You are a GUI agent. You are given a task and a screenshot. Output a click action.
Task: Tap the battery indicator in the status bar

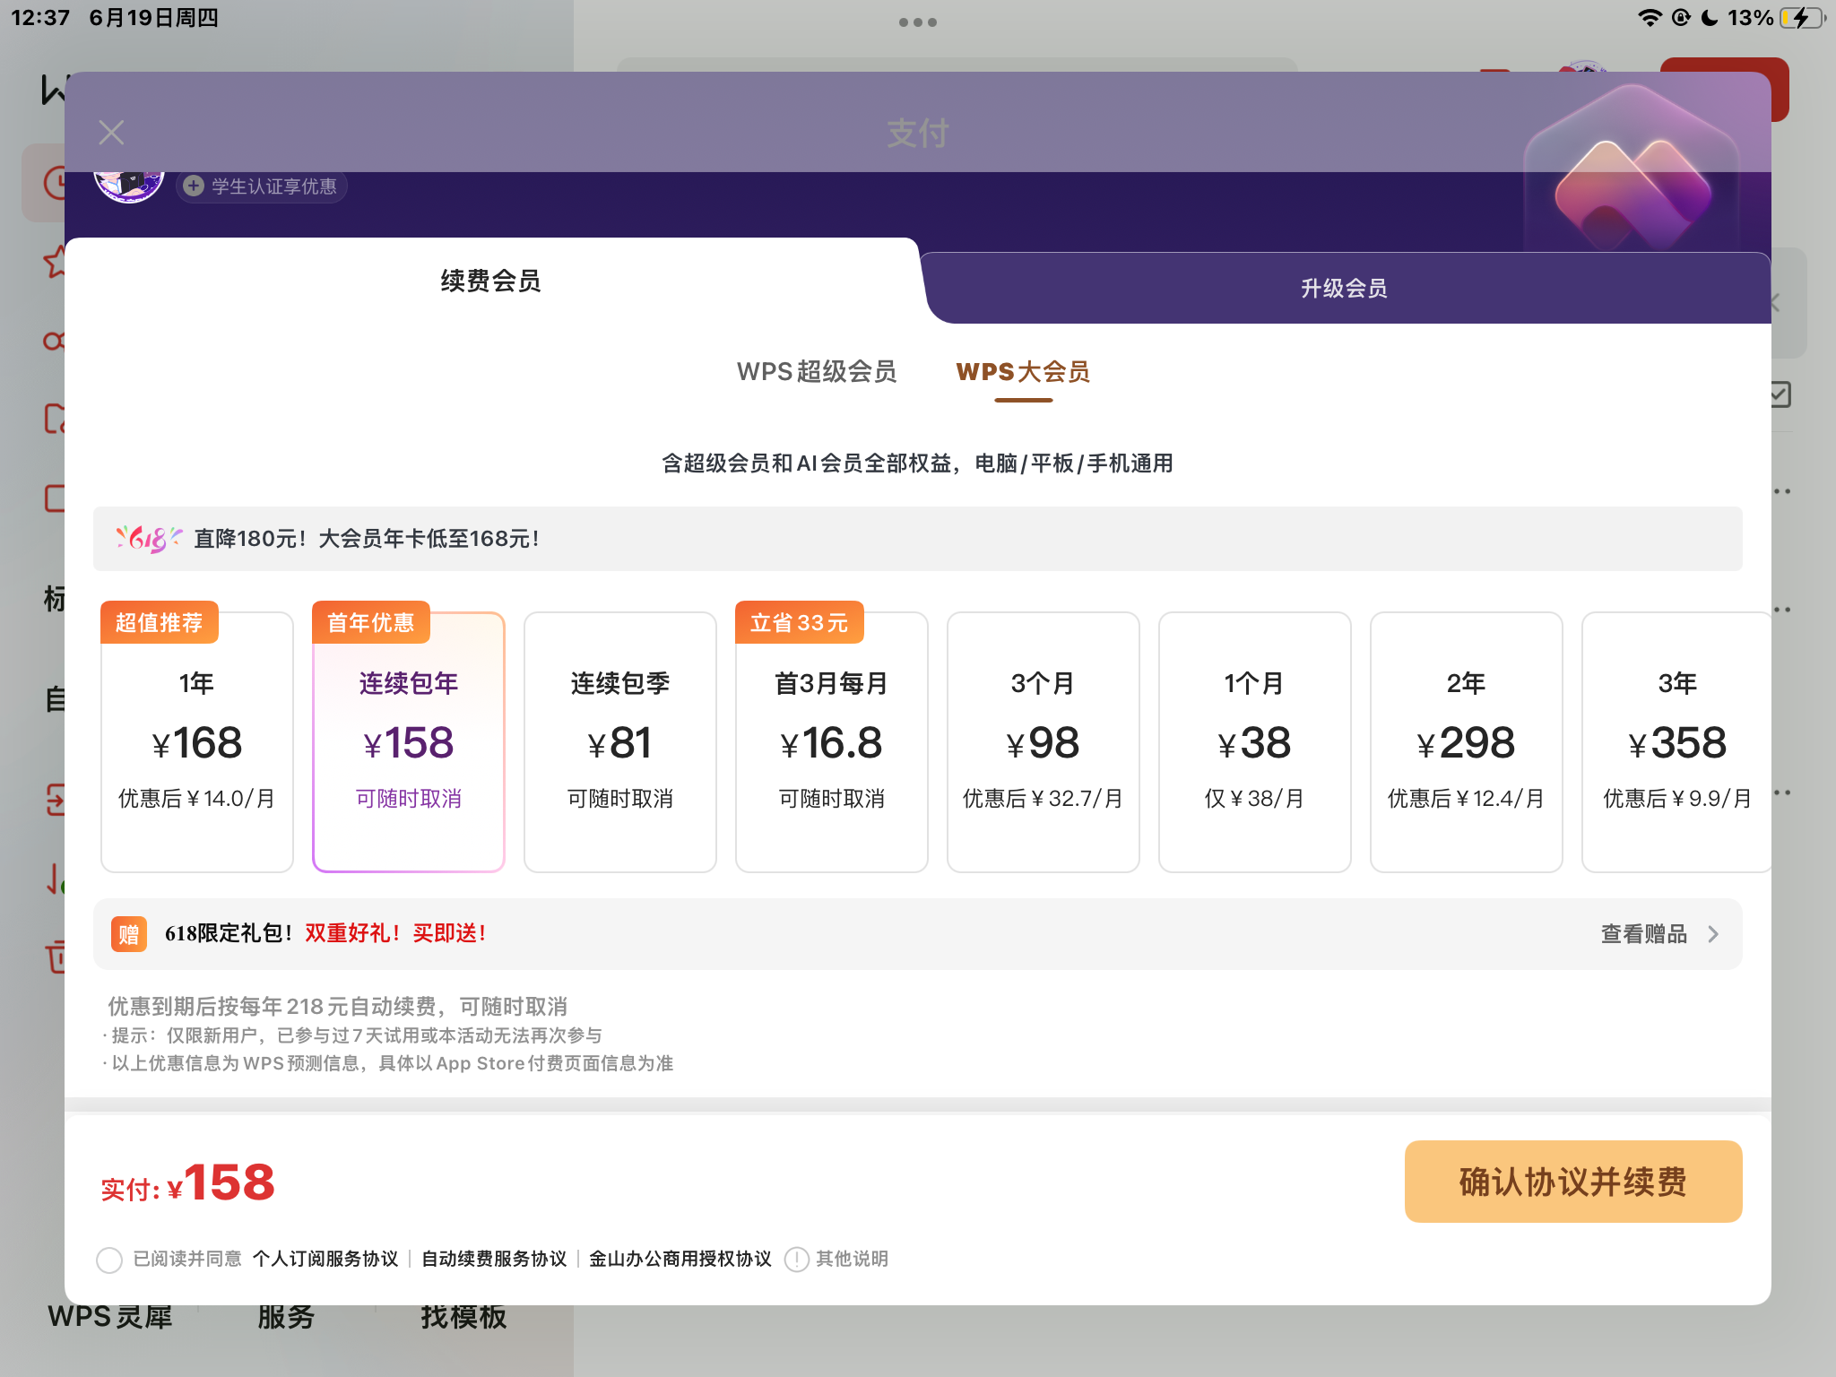tap(1802, 18)
